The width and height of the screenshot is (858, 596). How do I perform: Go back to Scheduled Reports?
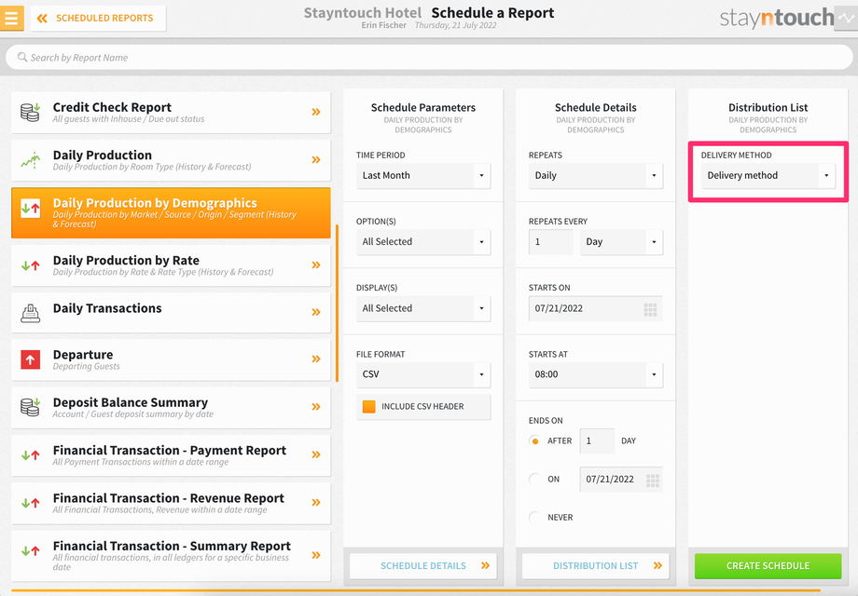pos(99,18)
